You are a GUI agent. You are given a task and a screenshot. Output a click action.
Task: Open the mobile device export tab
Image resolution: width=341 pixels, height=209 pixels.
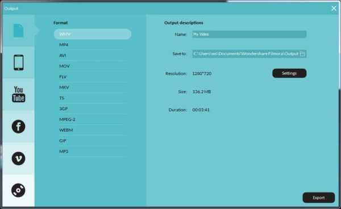coord(19,62)
